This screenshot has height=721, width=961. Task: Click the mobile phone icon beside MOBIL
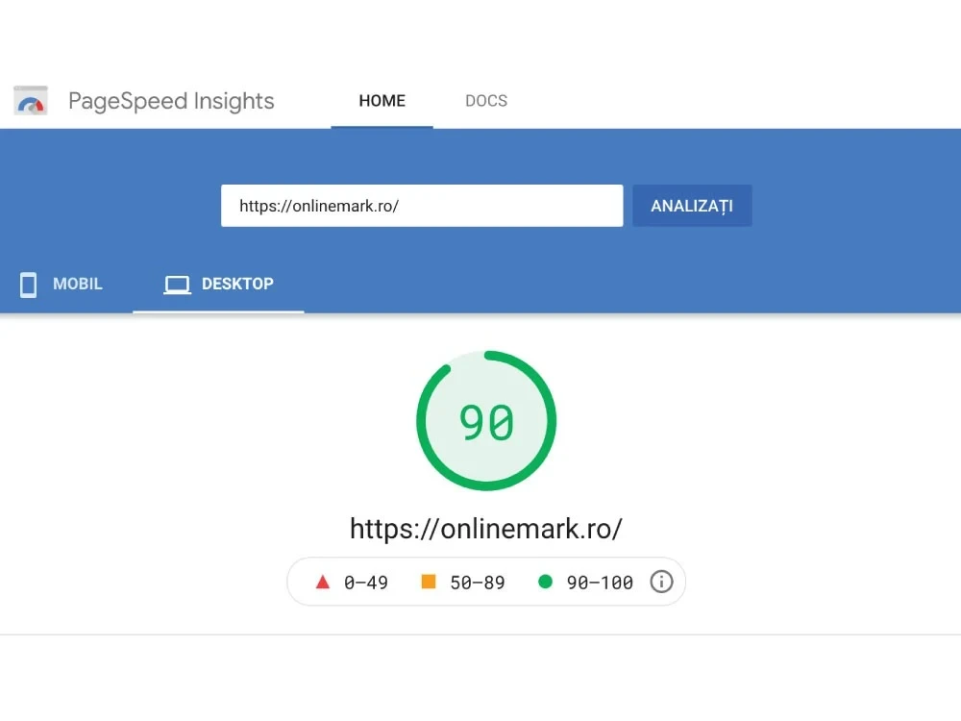(x=28, y=285)
